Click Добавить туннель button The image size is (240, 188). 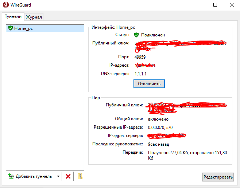30,176
